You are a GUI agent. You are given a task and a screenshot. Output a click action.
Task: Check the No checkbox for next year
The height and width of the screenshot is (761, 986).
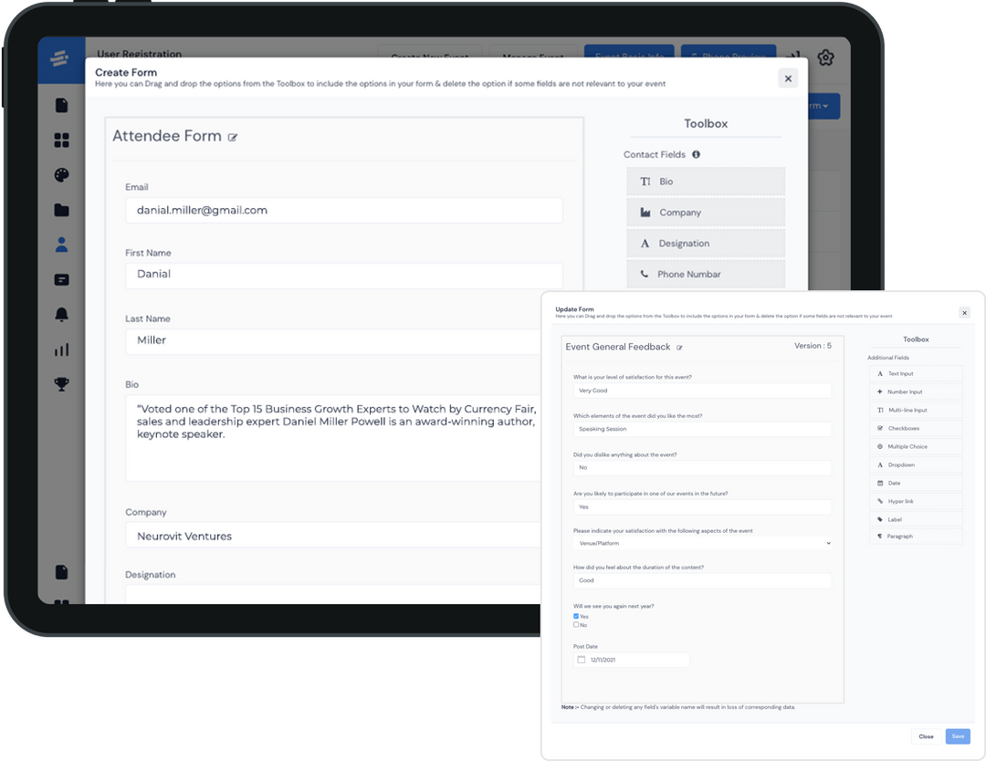tap(576, 625)
